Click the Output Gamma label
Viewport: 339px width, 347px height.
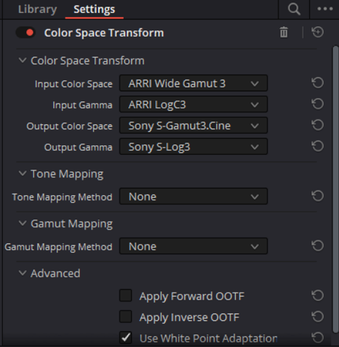tap(78, 147)
